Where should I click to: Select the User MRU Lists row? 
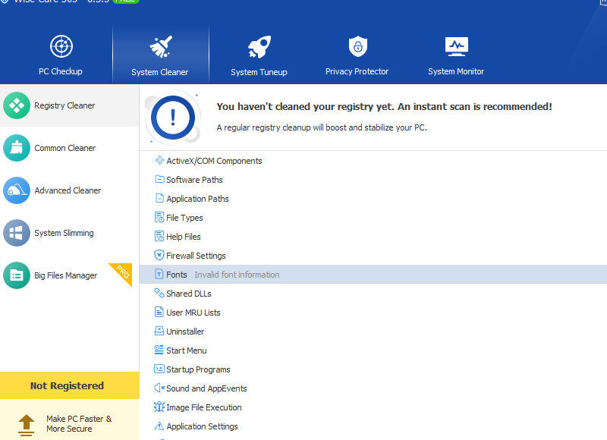pos(373,313)
